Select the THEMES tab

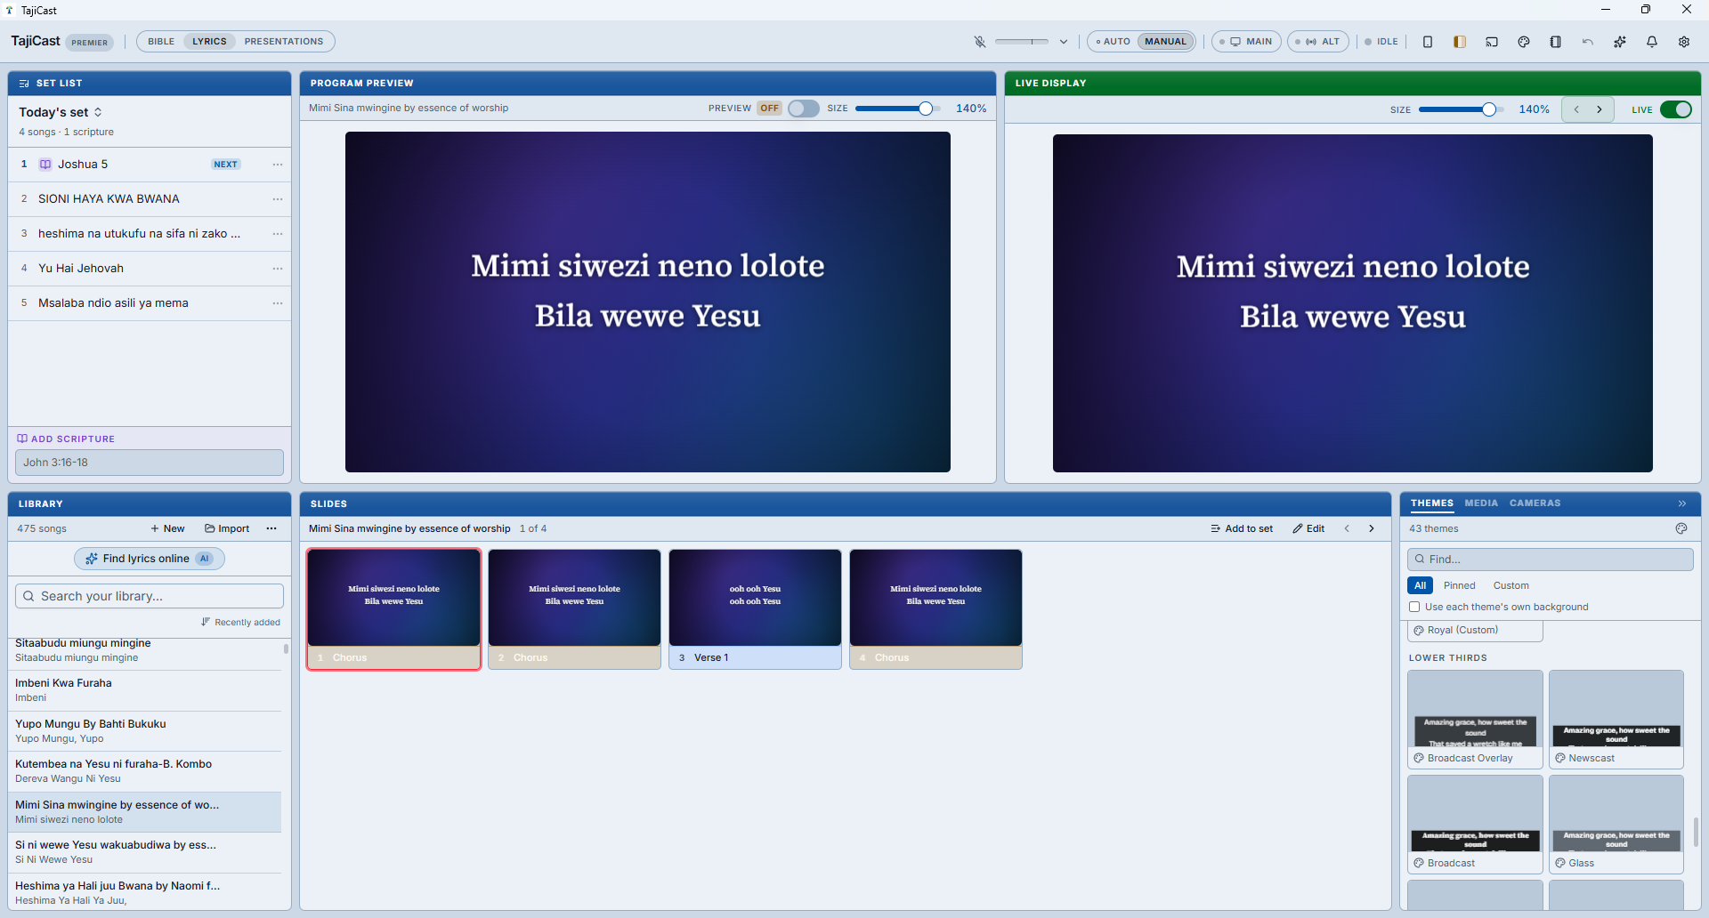pos(1432,503)
